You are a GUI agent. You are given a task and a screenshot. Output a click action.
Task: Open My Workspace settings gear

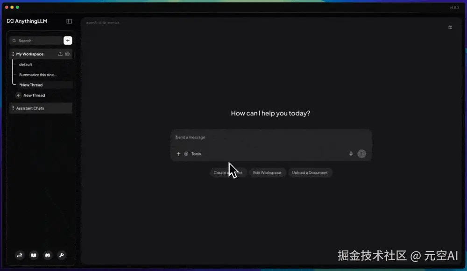(67, 54)
